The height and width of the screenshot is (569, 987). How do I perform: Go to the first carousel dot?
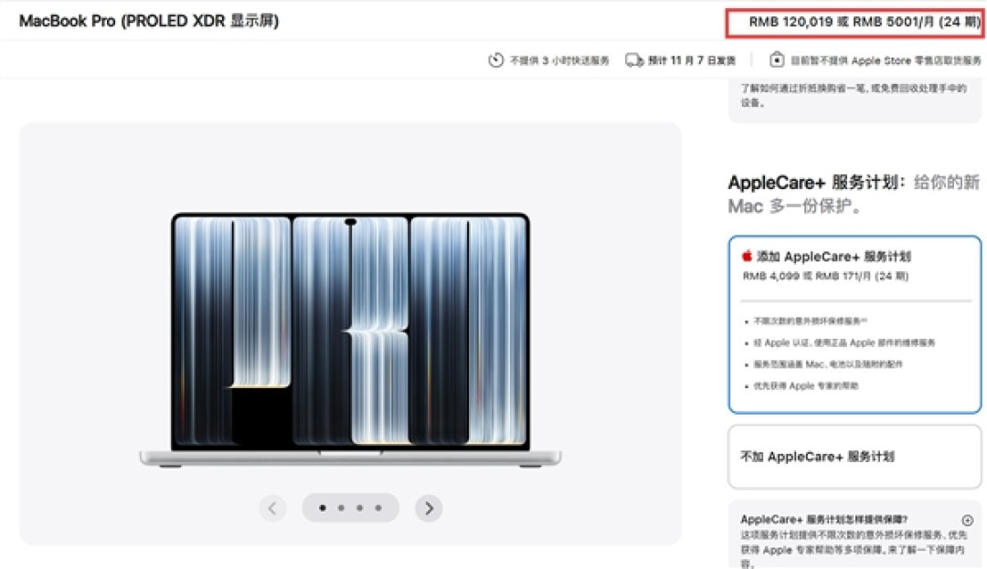tap(323, 508)
